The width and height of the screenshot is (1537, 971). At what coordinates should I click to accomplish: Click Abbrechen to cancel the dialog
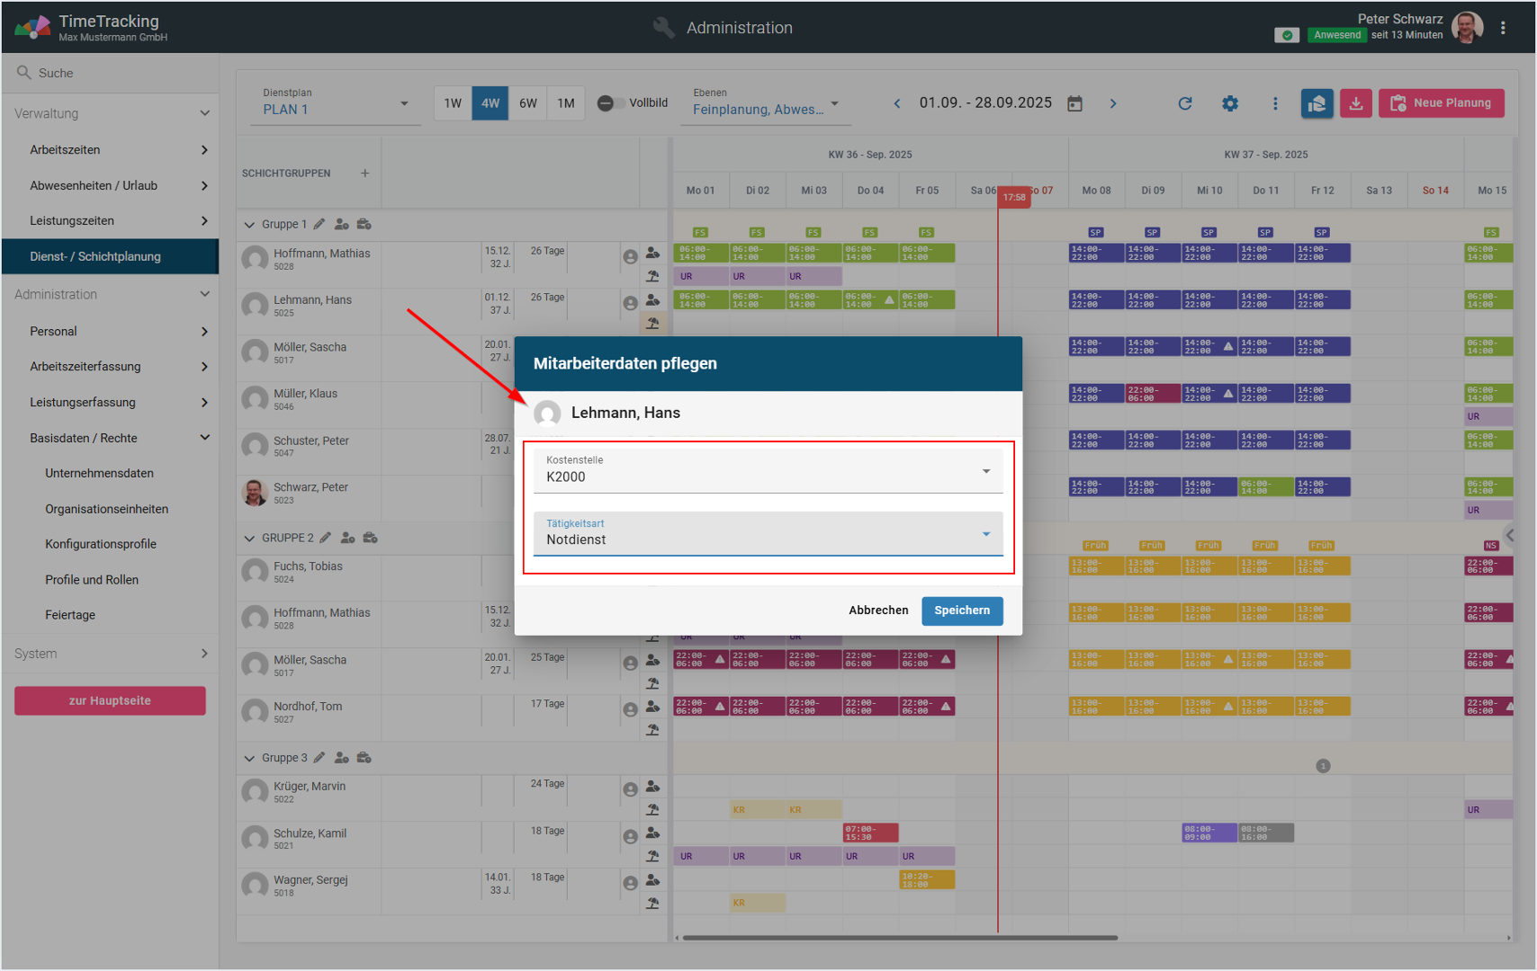click(x=877, y=610)
